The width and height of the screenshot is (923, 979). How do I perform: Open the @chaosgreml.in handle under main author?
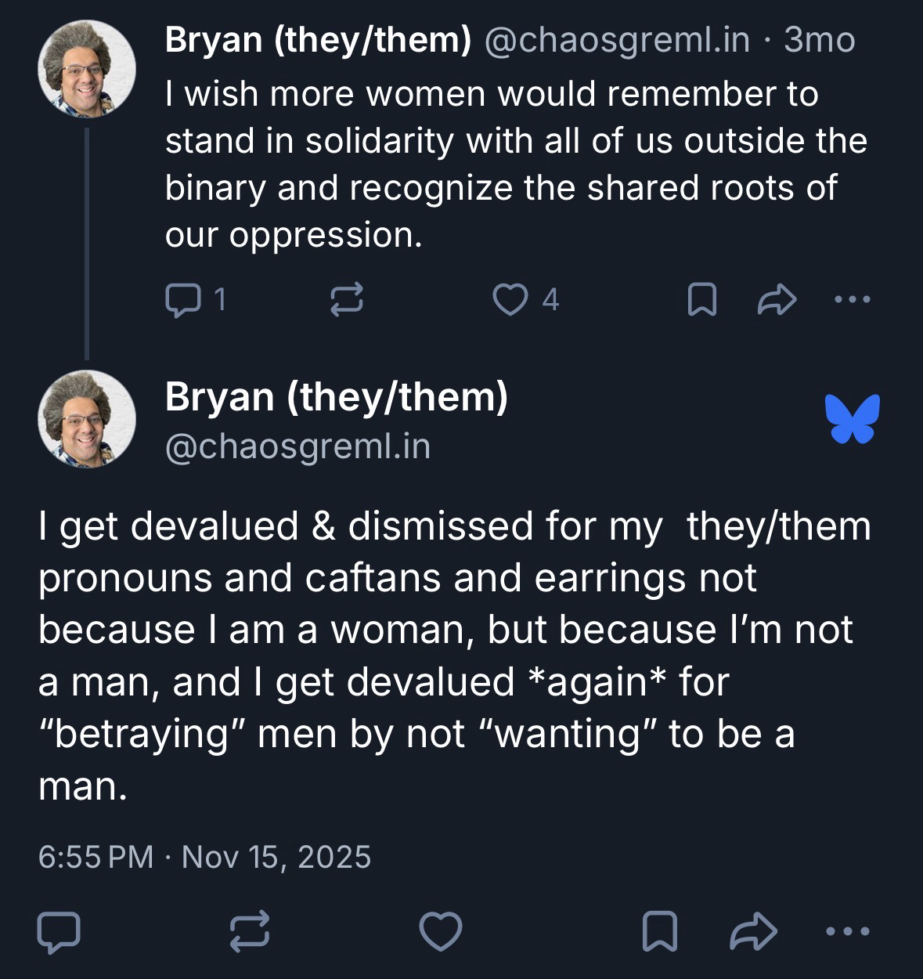click(297, 446)
